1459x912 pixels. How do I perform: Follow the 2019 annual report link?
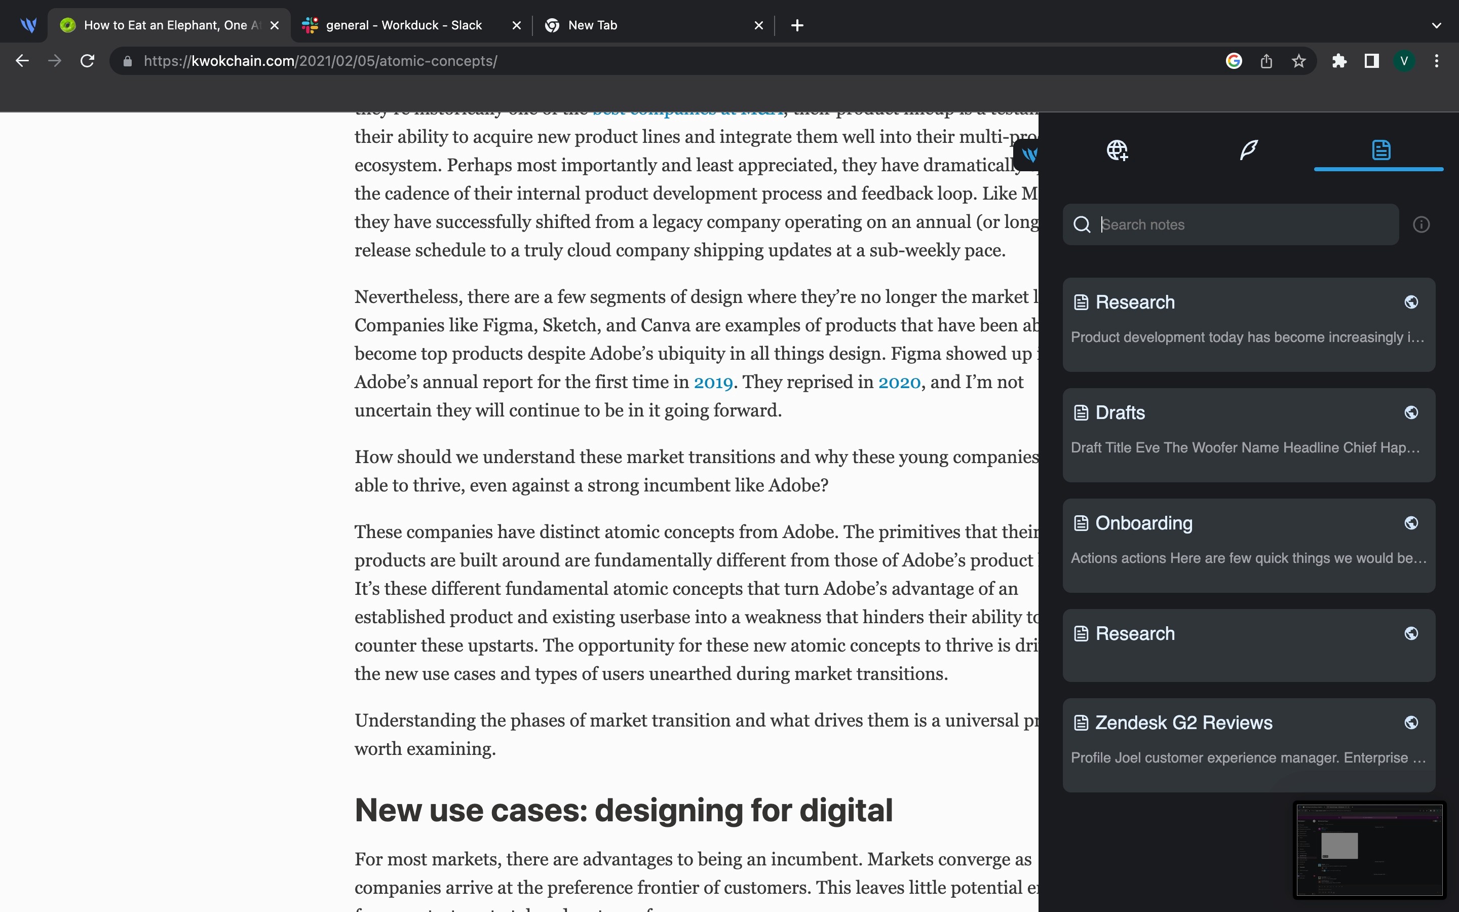coord(713,383)
